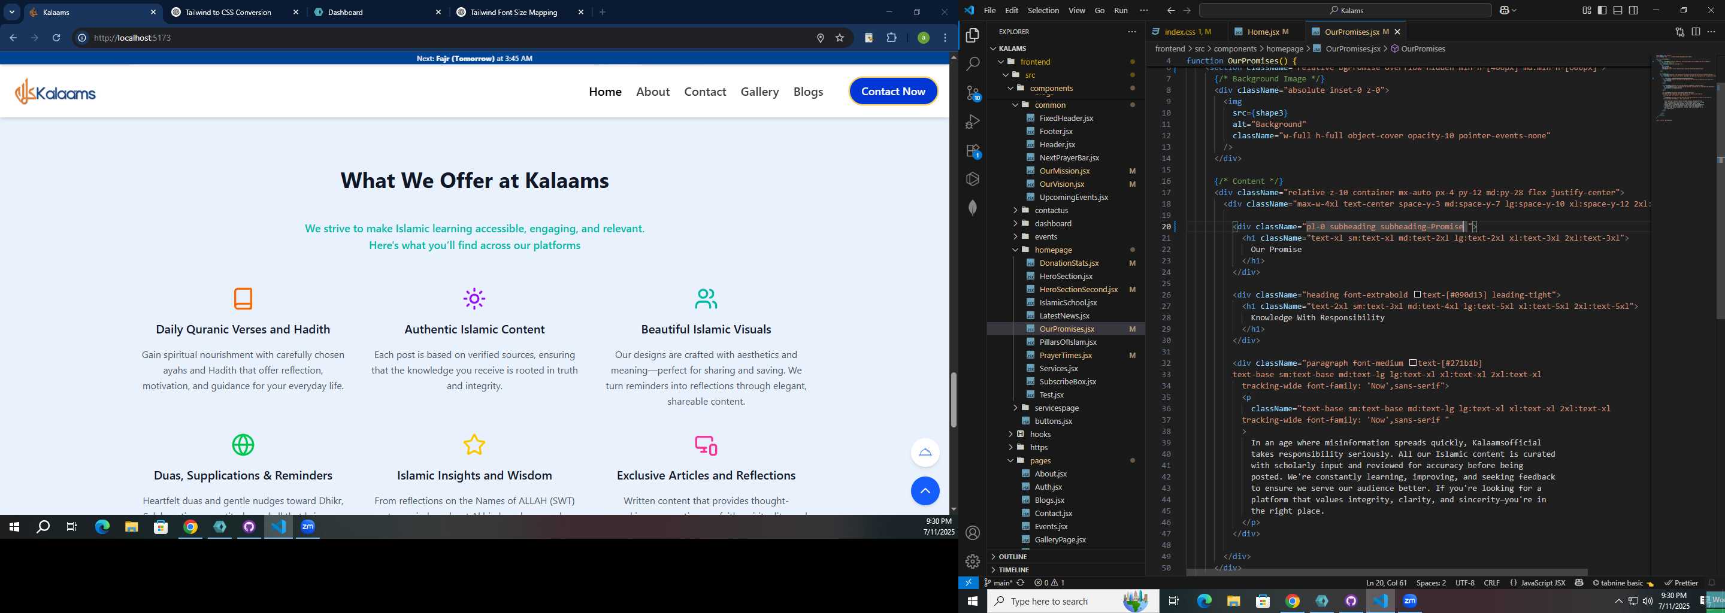Viewport: 1725px width, 613px height.
Task: Switch to the Home.jsx editor tab
Action: click(x=1263, y=32)
